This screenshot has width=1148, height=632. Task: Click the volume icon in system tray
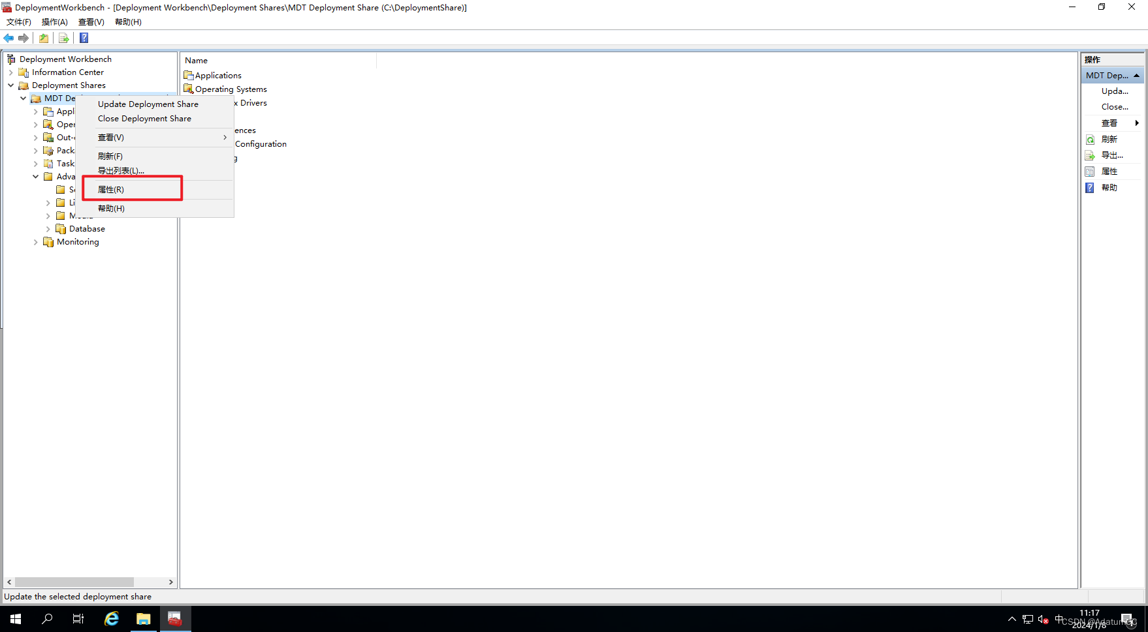[x=1043, y=619]
